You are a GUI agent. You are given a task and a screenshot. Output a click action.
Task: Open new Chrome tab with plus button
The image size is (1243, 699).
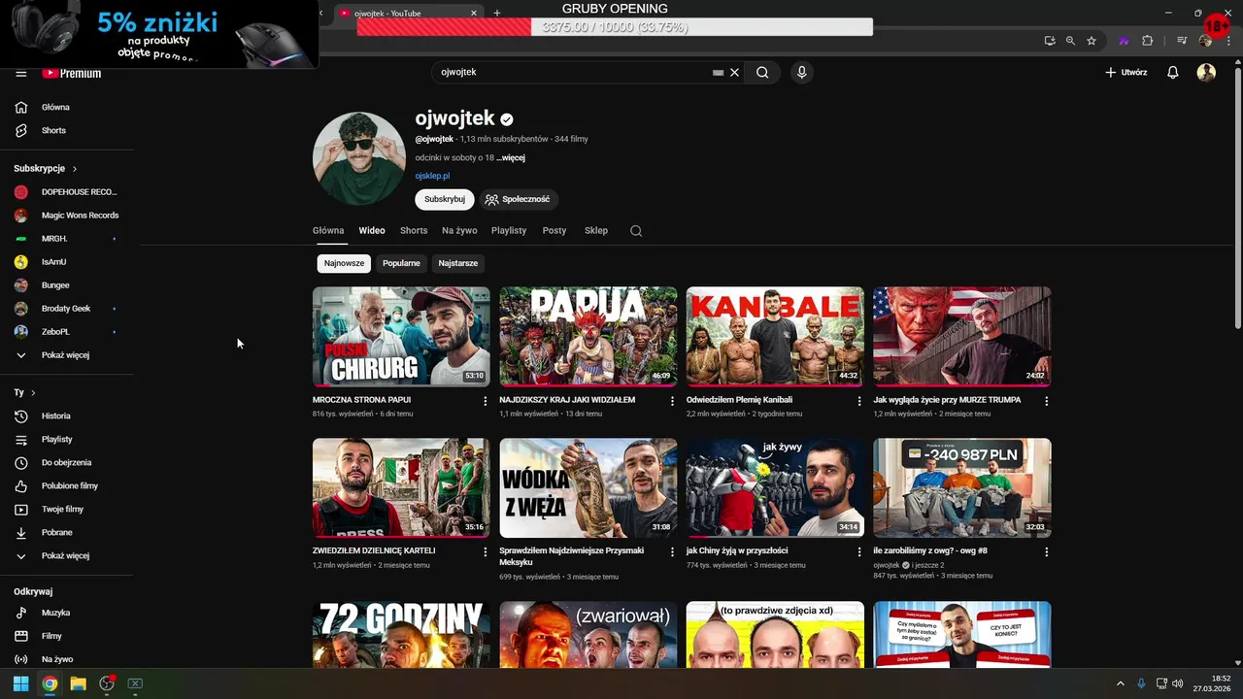[497, 13]
